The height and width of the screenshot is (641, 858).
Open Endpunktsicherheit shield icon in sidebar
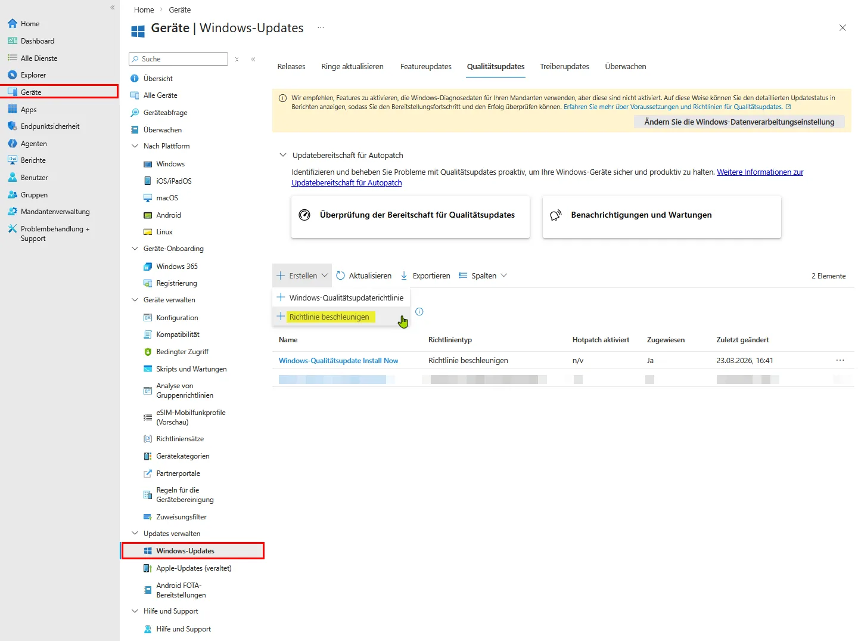12,126
